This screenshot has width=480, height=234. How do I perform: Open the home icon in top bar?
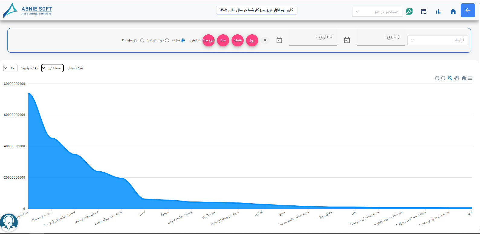(453, 11)
